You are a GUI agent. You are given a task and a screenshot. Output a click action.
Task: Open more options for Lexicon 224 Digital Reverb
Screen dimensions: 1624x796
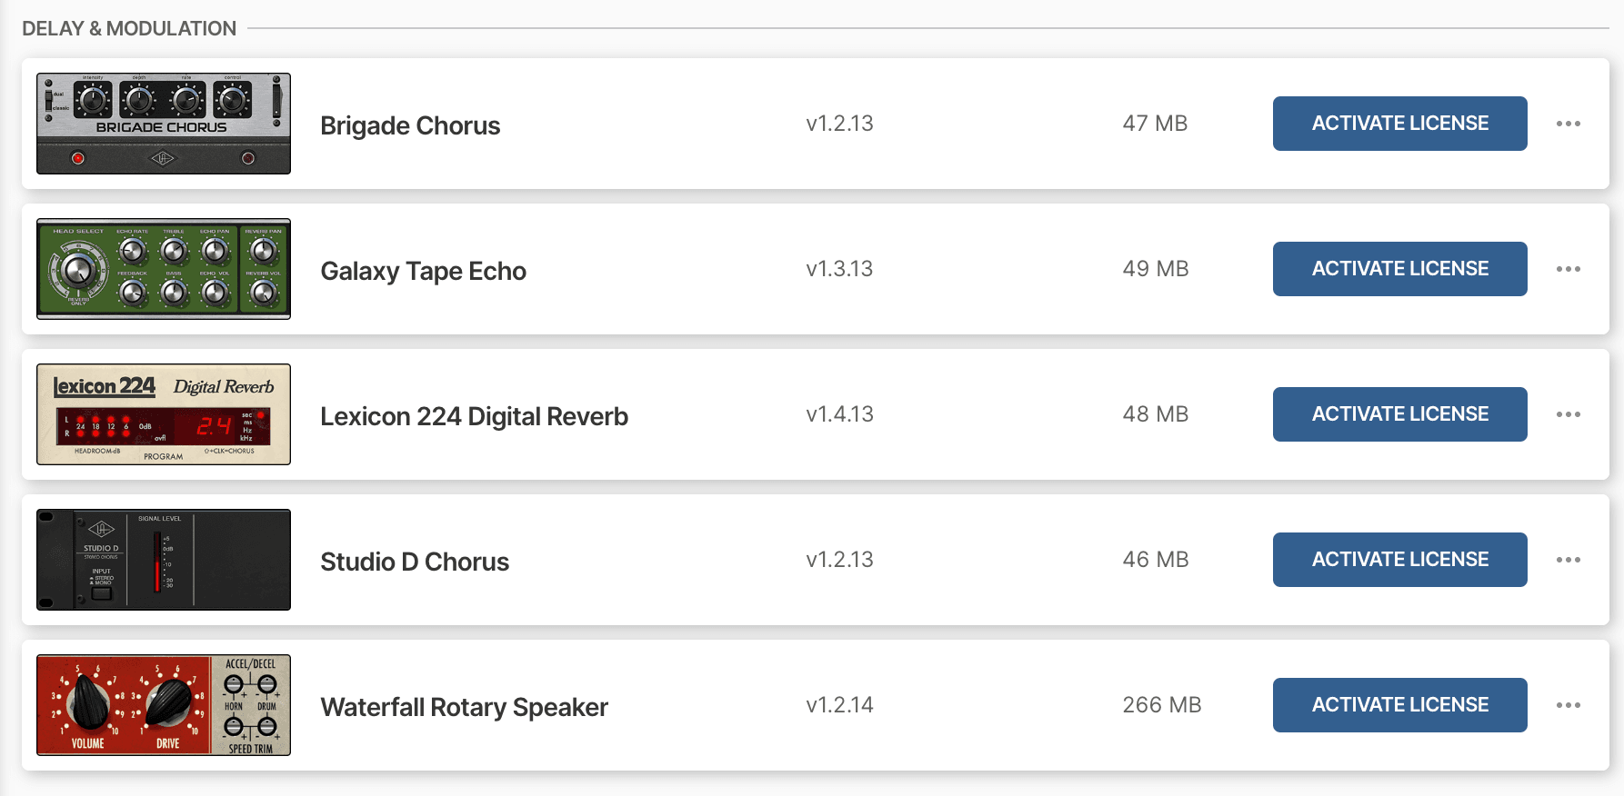pyautogui.click(x=1568, y=414)
